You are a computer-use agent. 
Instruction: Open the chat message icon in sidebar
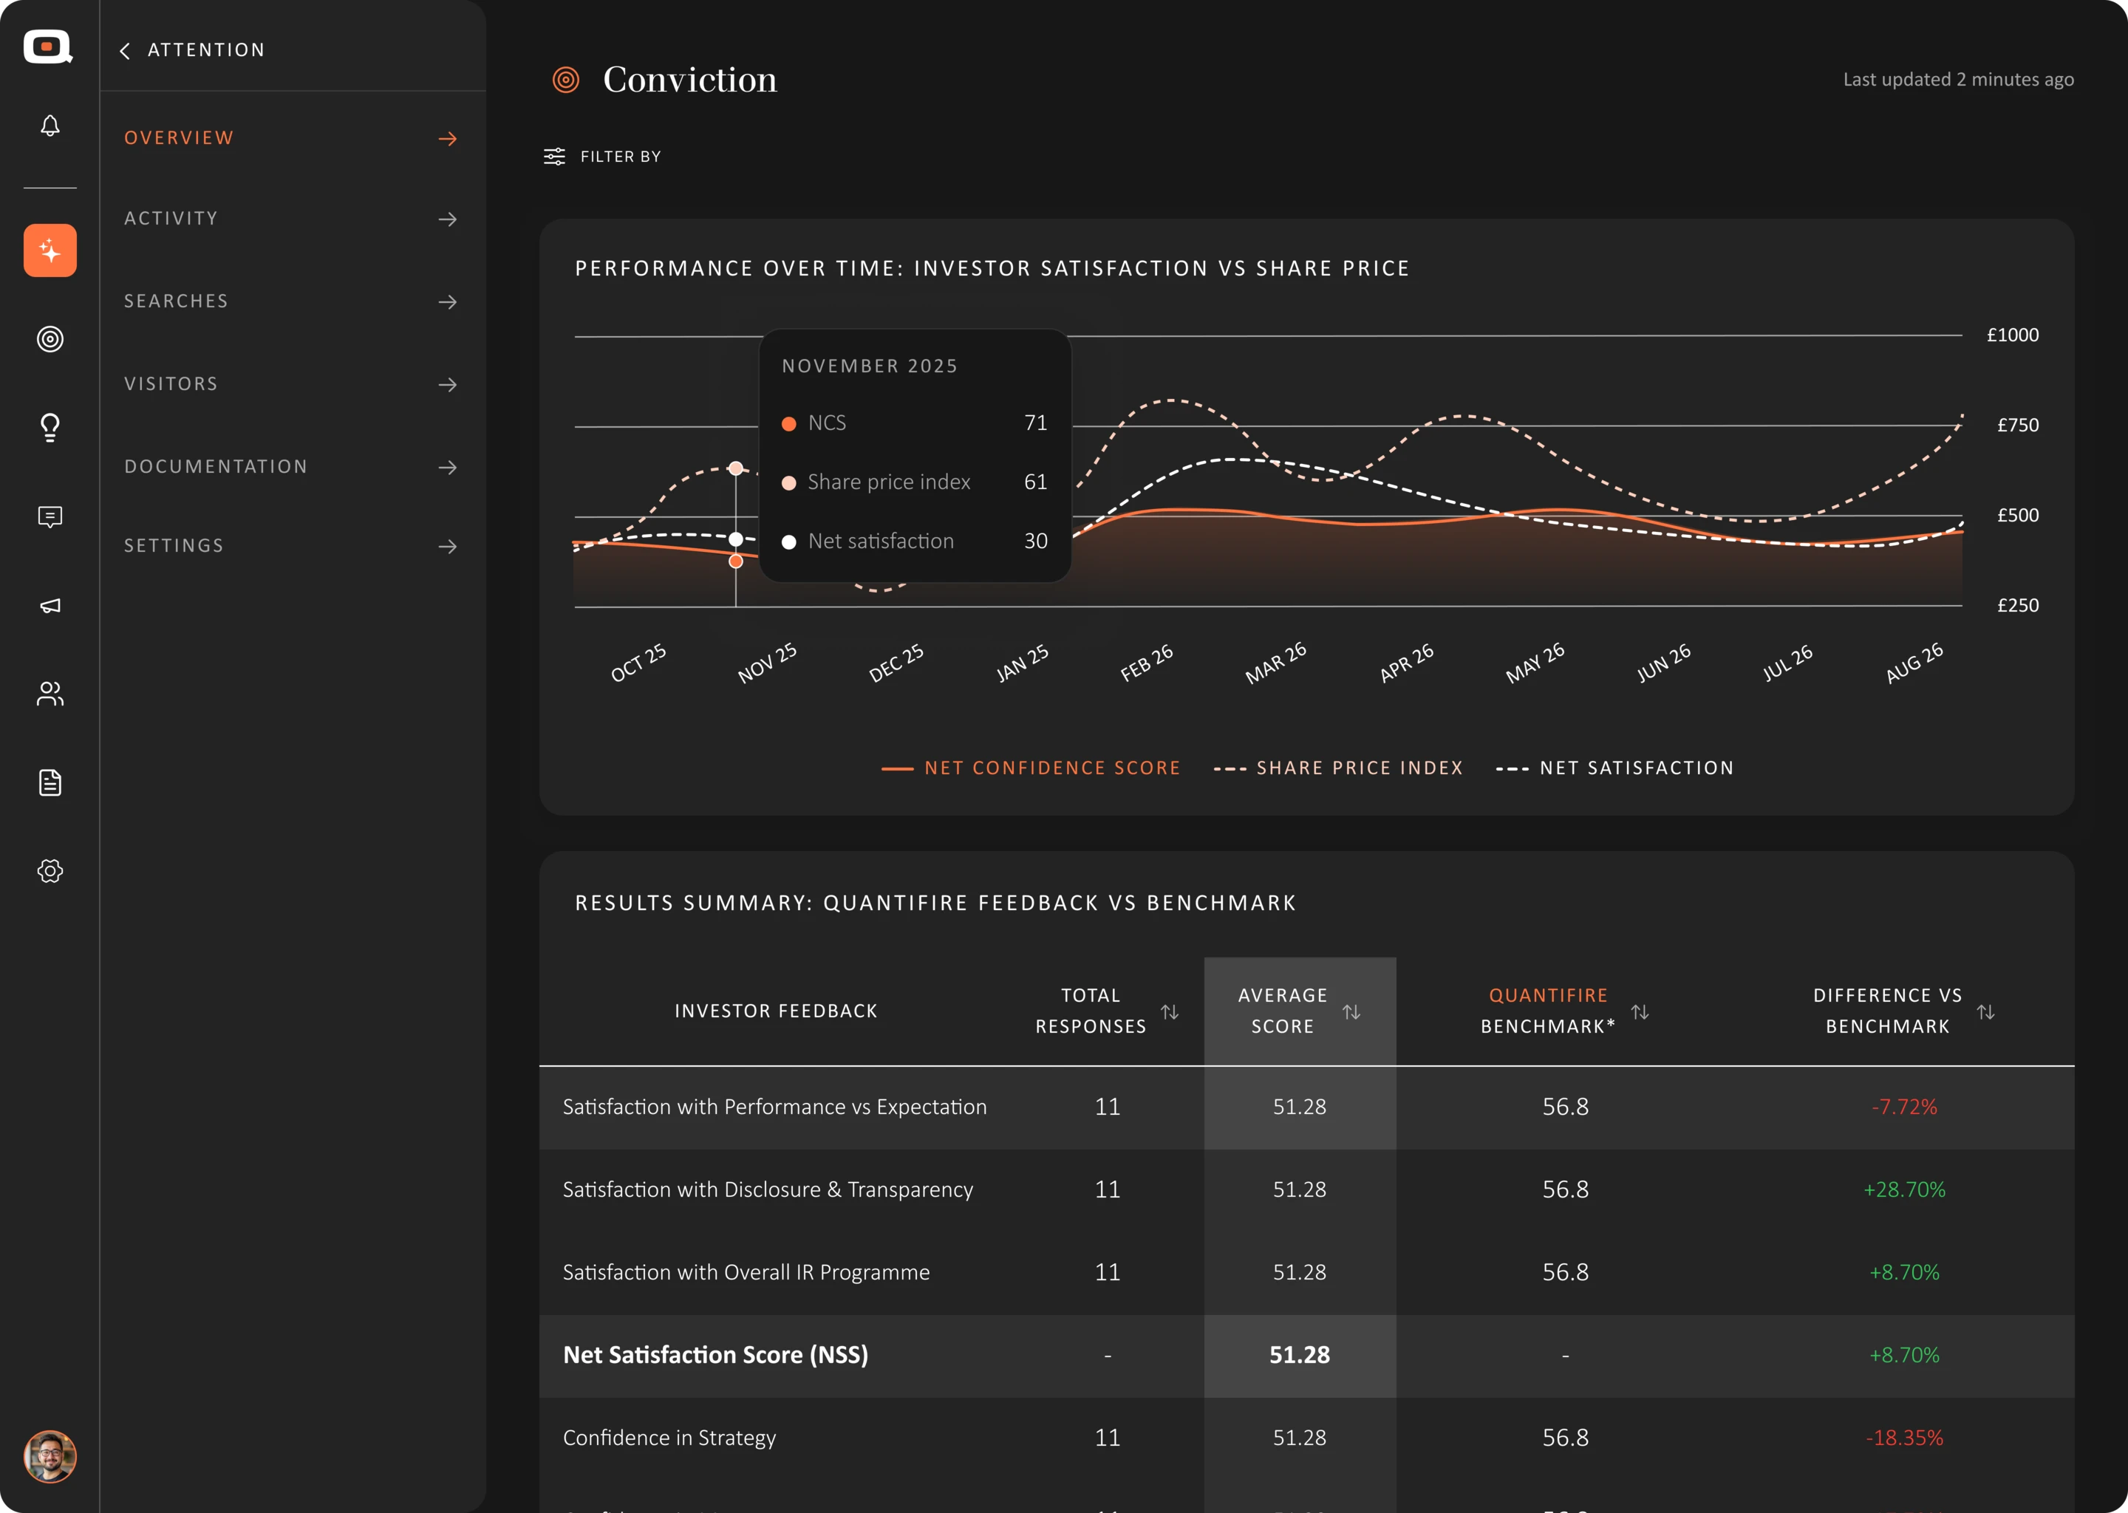50,517
